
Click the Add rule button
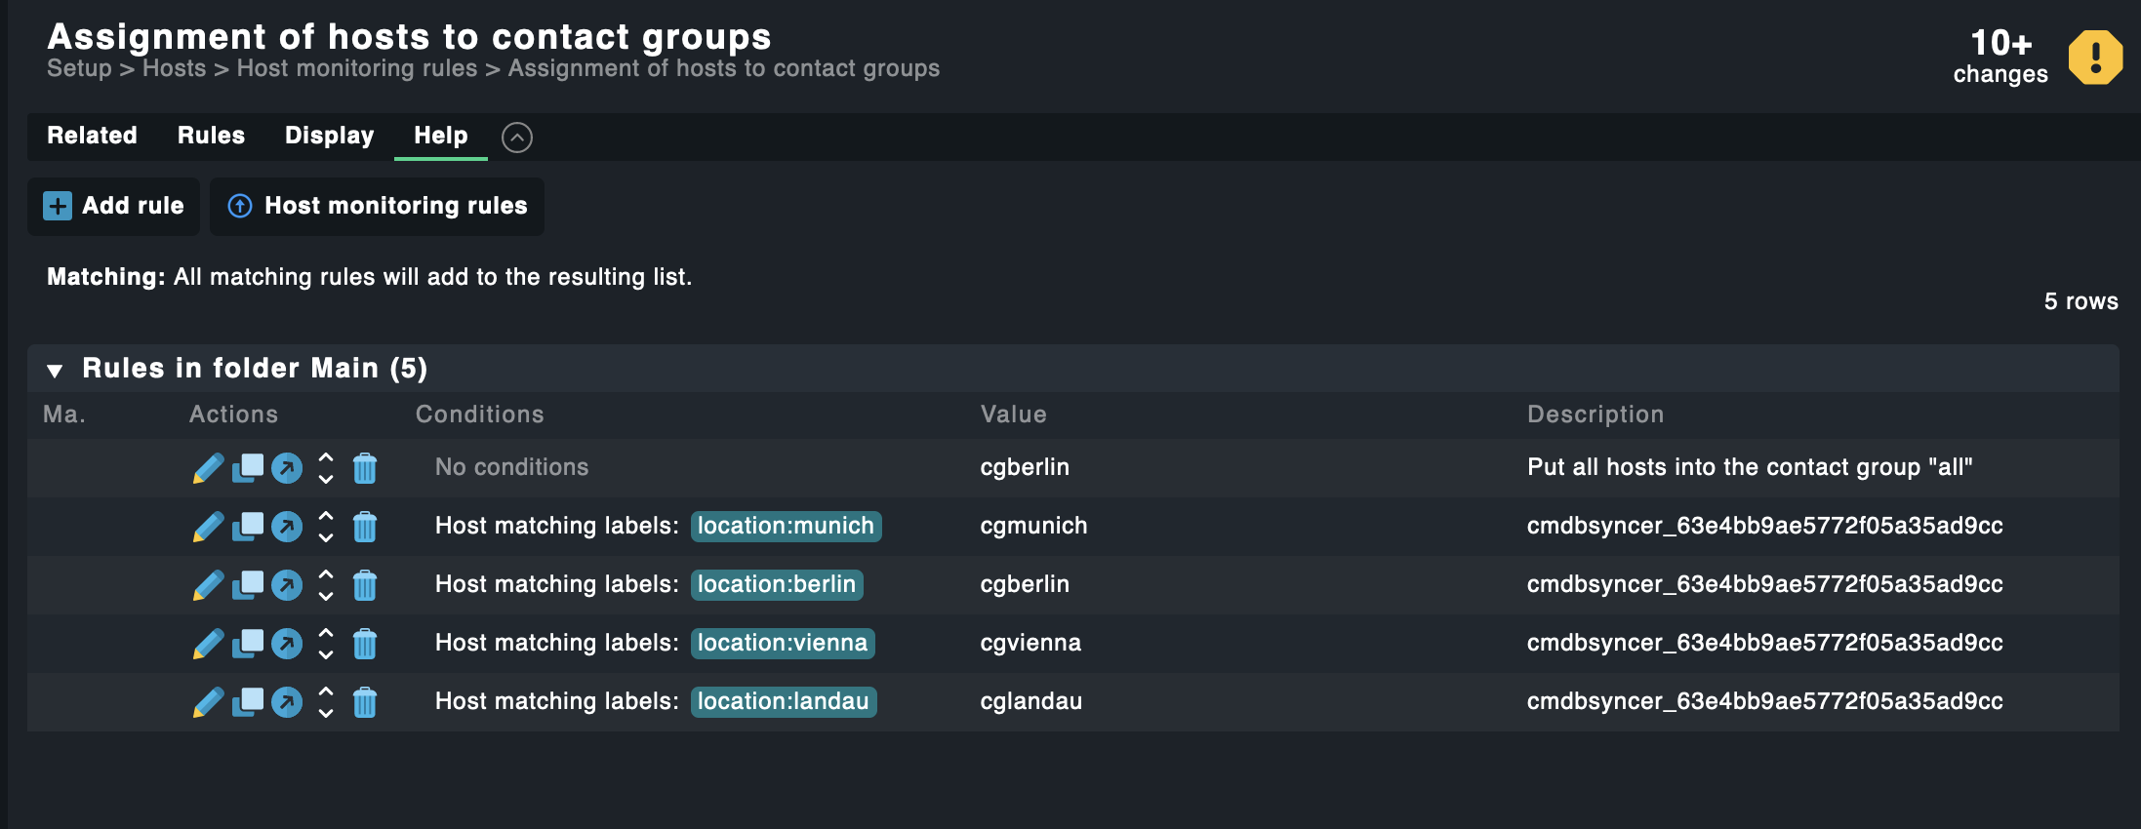114,206
